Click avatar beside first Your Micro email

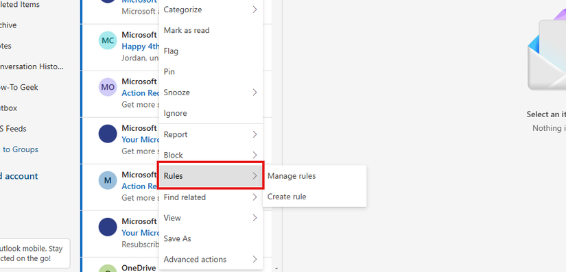click(x=108, y=134)
